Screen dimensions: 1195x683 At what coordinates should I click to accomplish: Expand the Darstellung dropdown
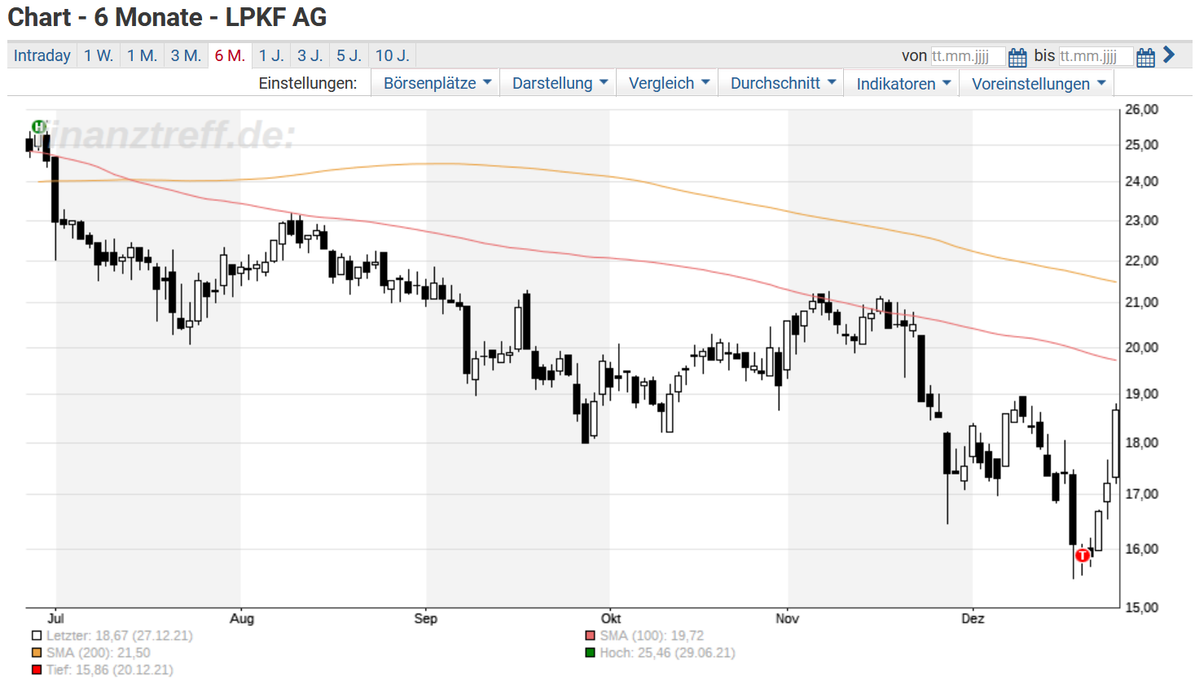(x=558, y=83)
